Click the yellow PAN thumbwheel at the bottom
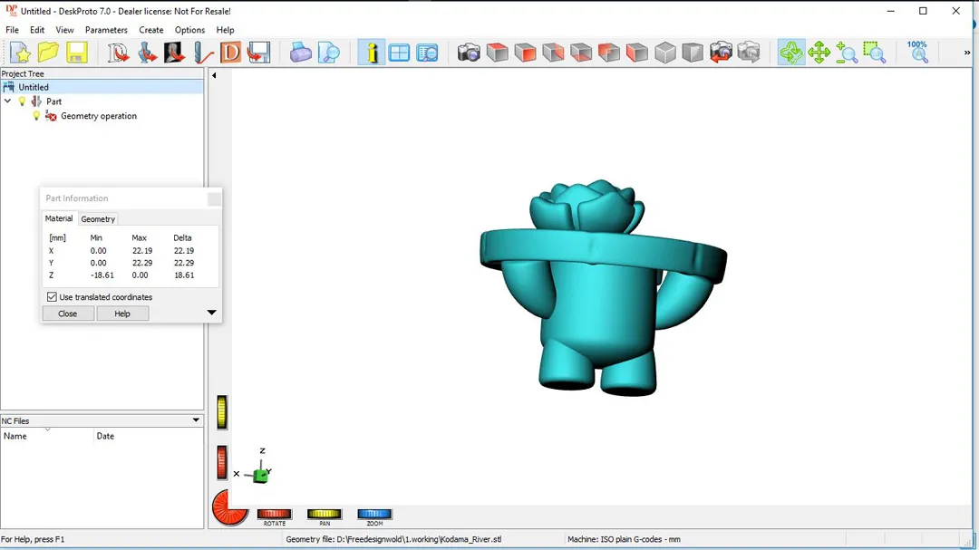Screen dimensions: 979x550 [x=324, y=514]
